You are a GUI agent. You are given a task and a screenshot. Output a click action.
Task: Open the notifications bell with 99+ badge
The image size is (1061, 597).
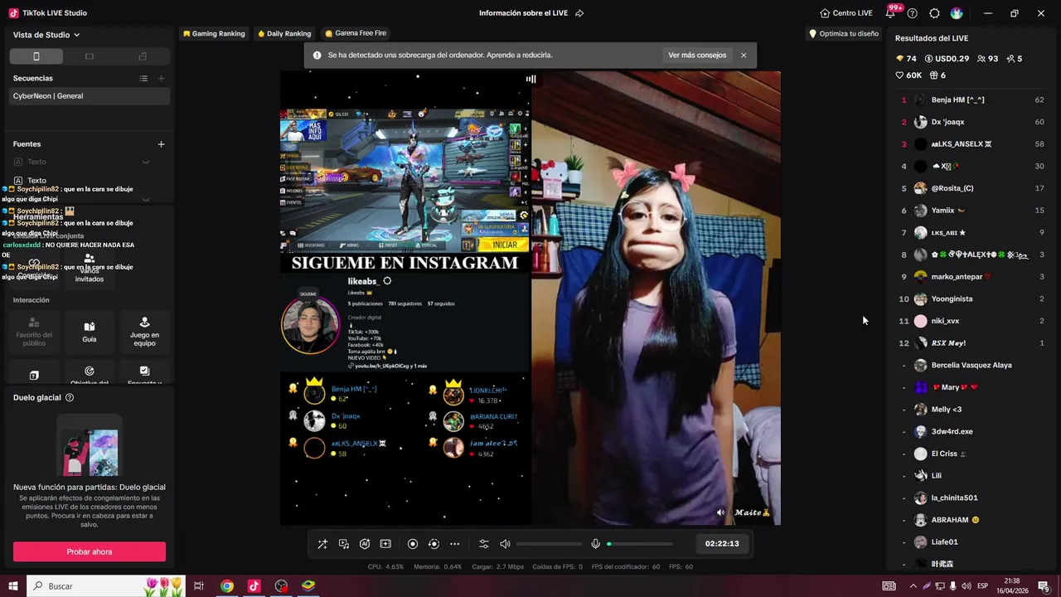[892, 12]
